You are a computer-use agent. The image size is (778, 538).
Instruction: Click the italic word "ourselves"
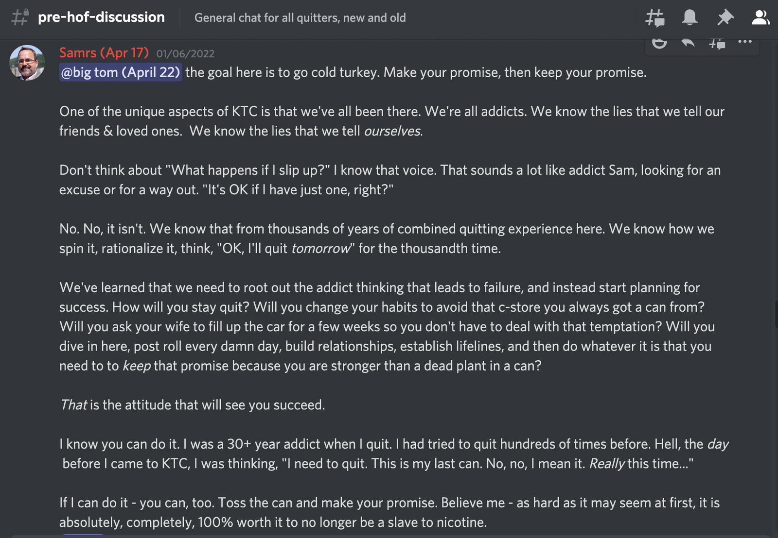(392, 131)
